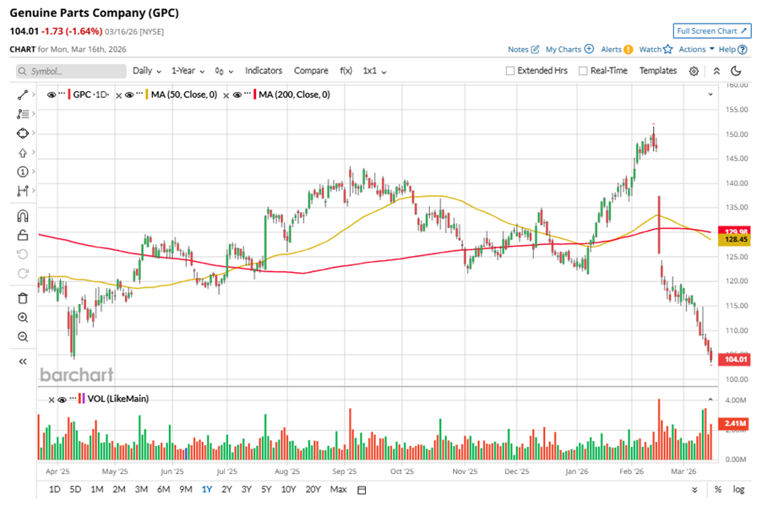Toggle the magnet snap mode
Viewport: 762px width, 506px height.
click(x=22, y=215)
